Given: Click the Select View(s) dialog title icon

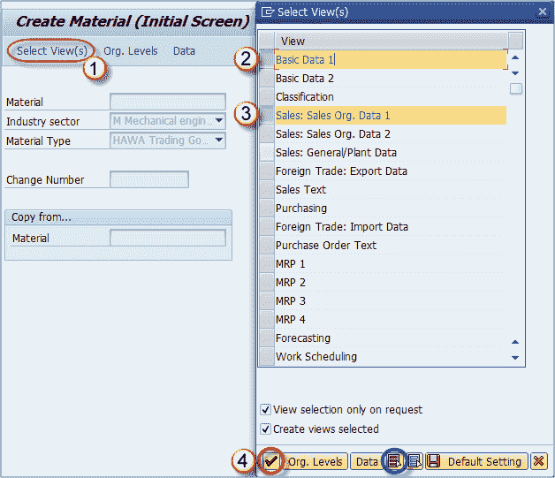Looking at the screenshot, I should [267, 12].
